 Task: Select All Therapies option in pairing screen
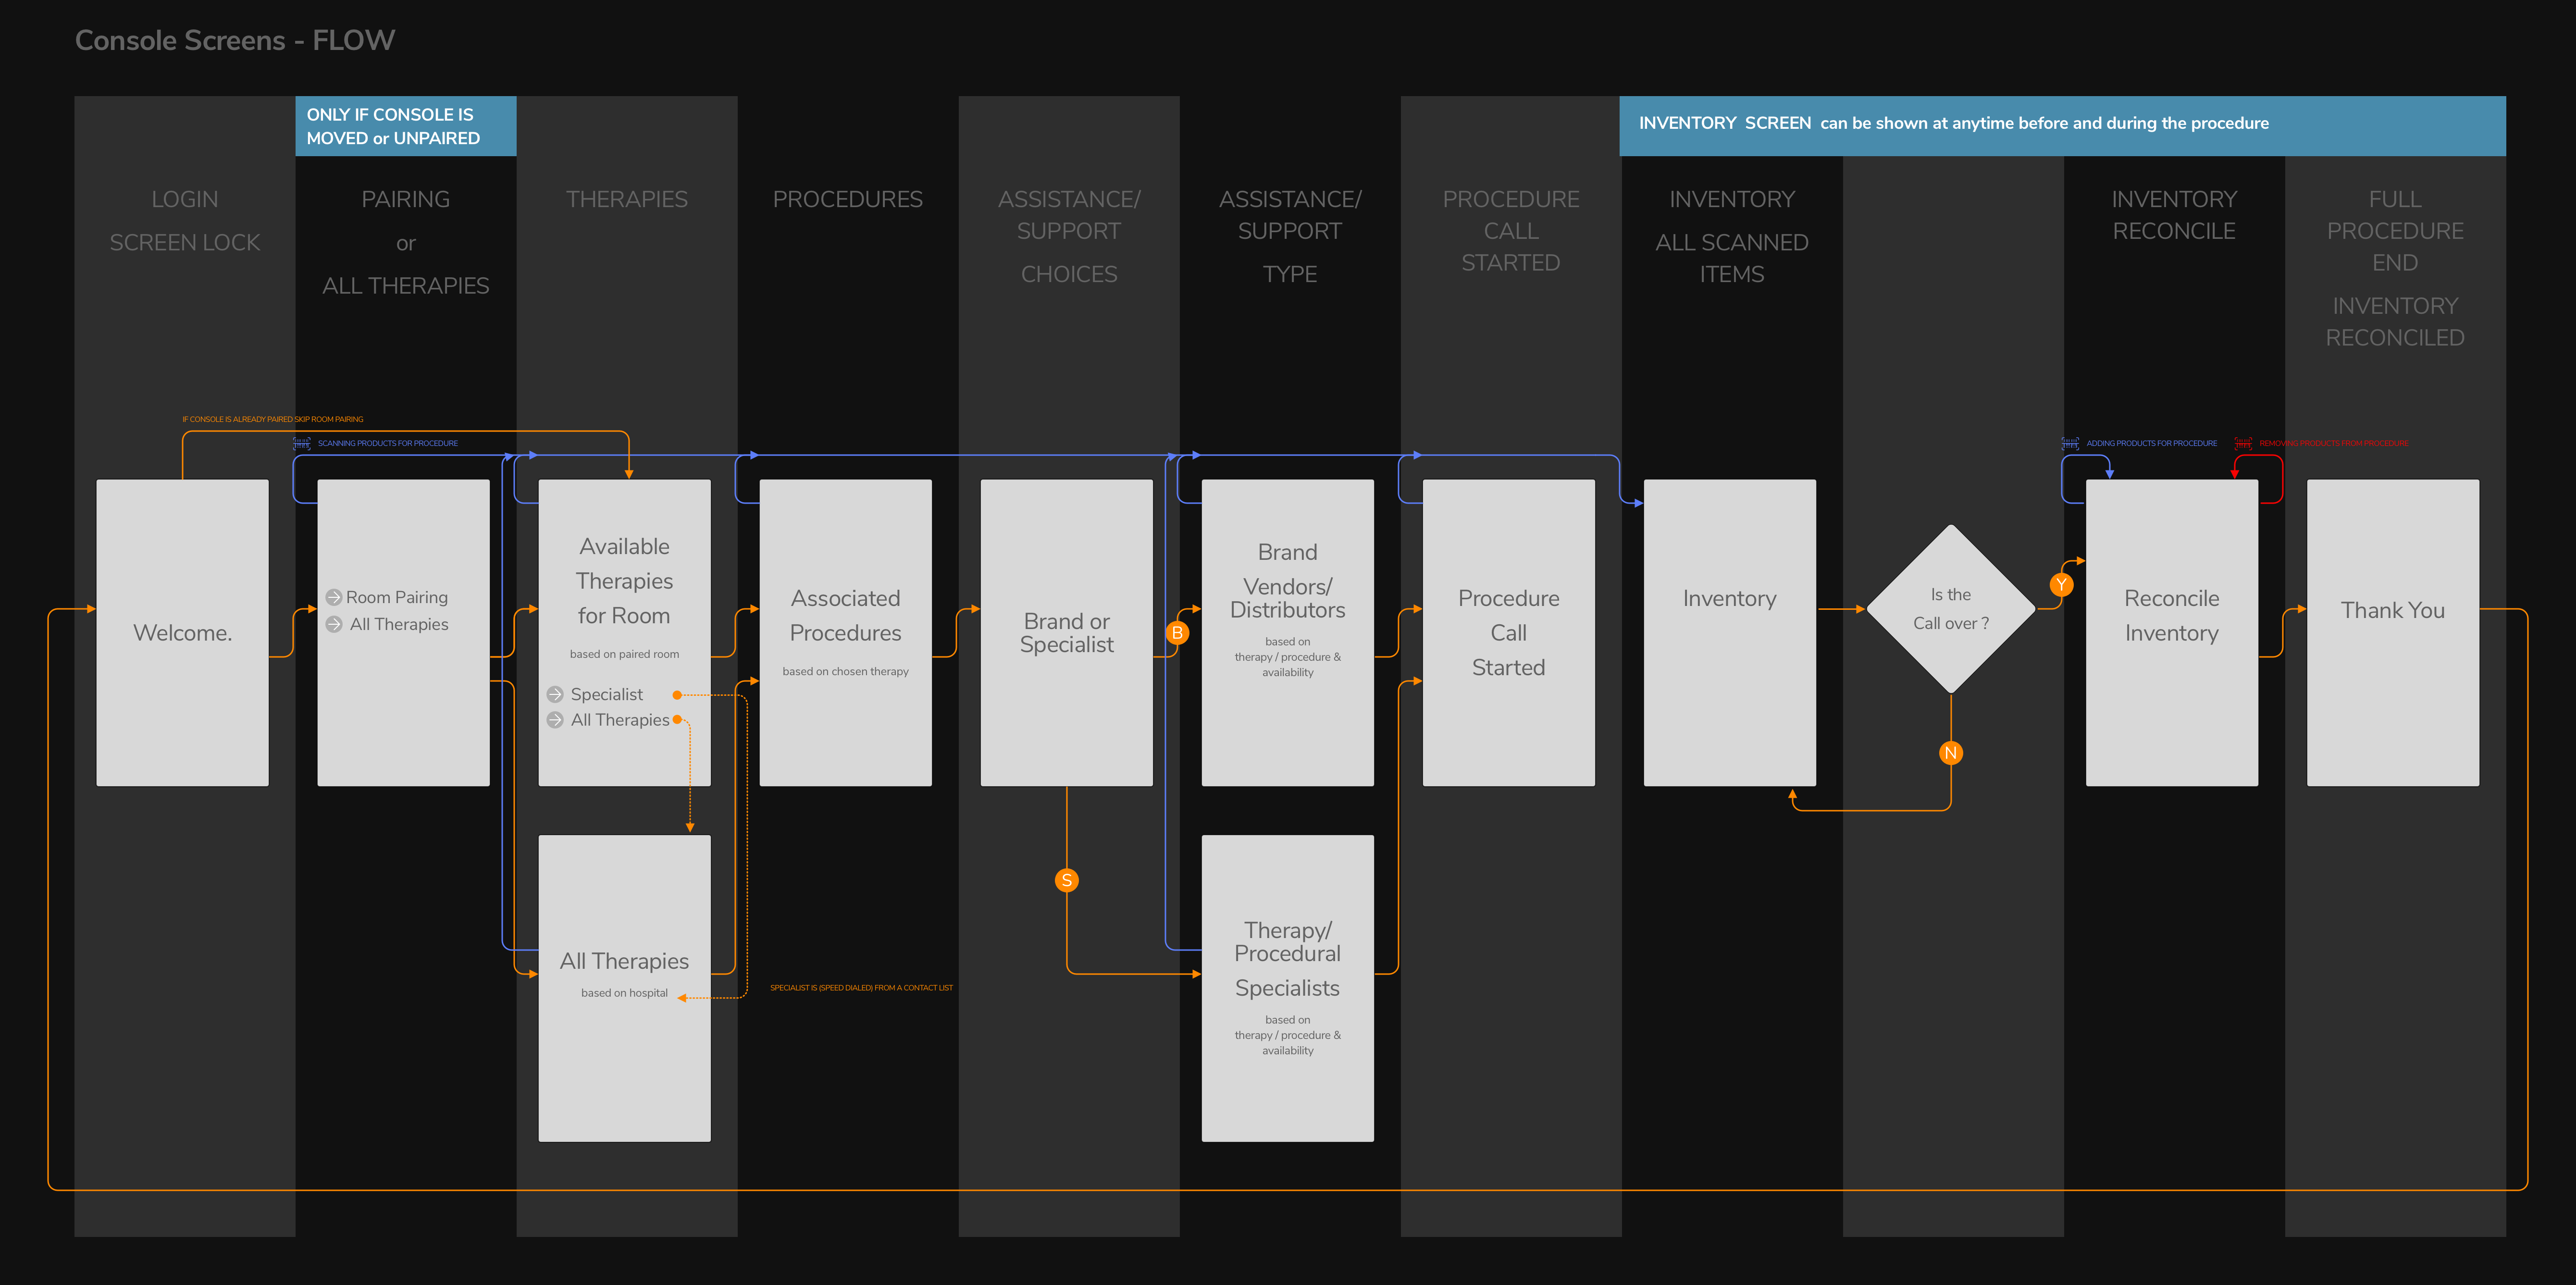[399, 624]
